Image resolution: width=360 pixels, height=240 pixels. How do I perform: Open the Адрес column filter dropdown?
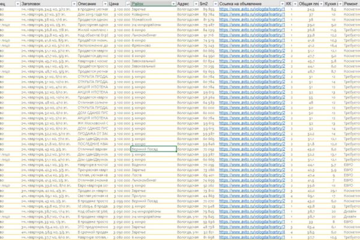[x=196, y=4]
